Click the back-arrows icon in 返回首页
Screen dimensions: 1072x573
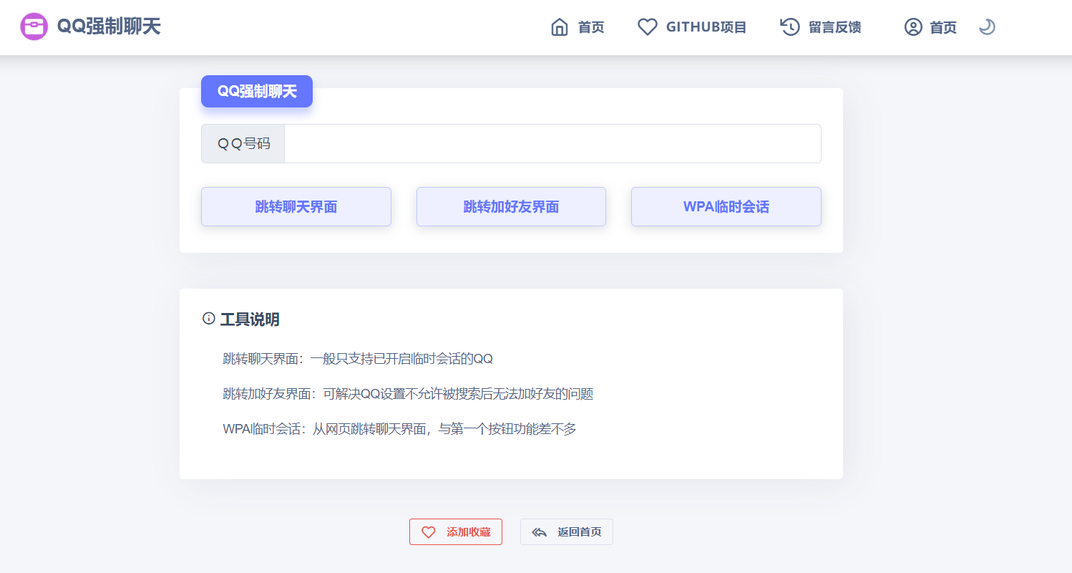tap(539, 531)
